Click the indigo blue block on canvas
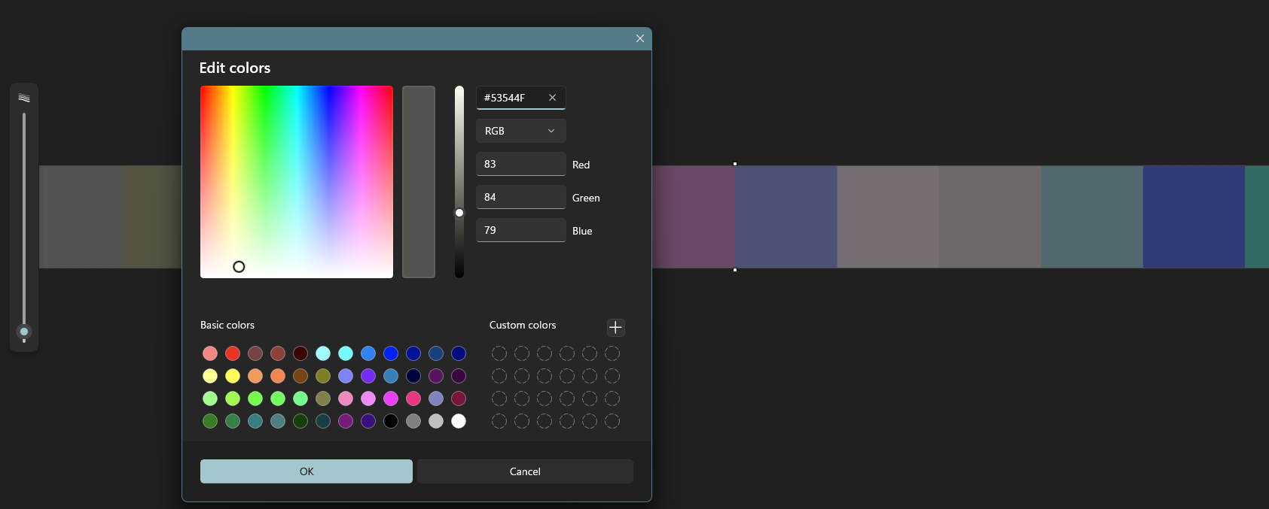 click(x=1194, y=217)
